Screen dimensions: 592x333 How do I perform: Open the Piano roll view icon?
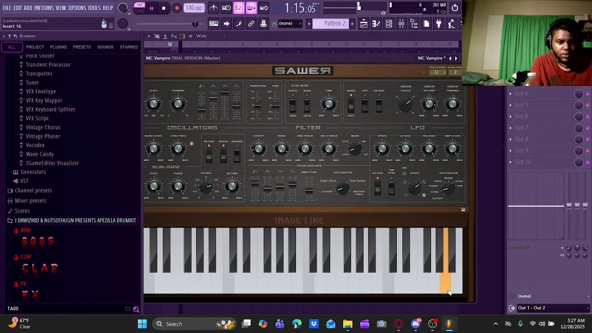[x=376, y=24]
